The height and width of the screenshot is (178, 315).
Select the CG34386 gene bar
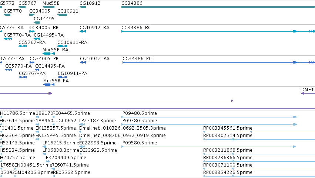[x=218, y=7]
